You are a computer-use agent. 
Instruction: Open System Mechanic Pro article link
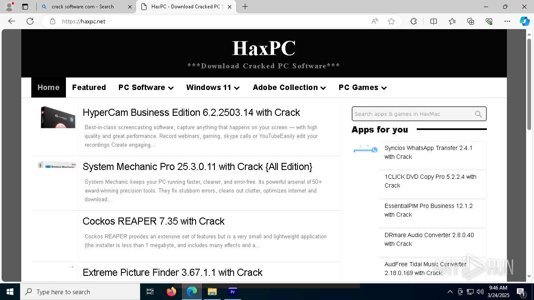click(197, 167)
